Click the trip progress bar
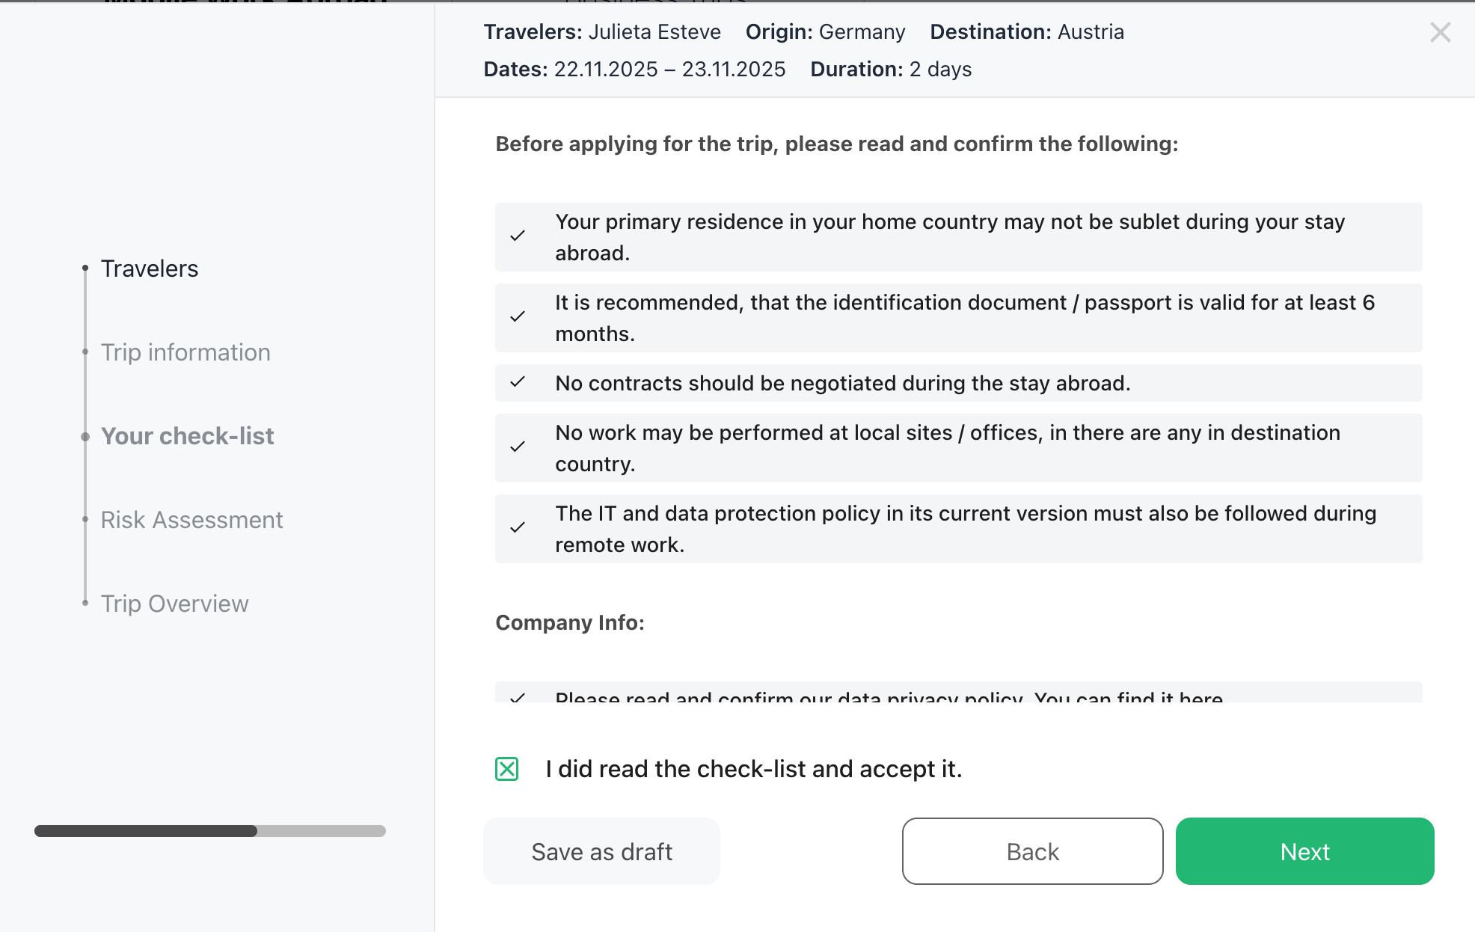The image size is (1475, 932). click(x=210, y=831)
